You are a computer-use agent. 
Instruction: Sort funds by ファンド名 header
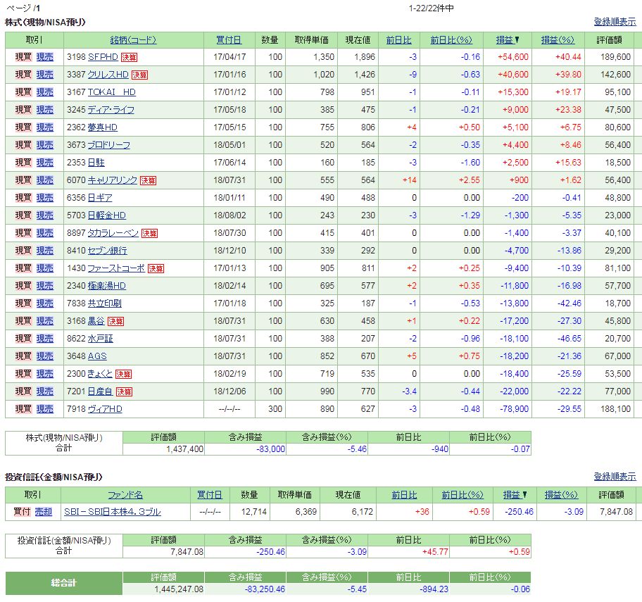point(125,495)
